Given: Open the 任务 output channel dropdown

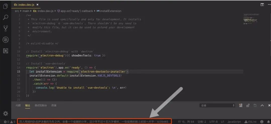Looking at the screenshot, I should (x=217, y=105).
